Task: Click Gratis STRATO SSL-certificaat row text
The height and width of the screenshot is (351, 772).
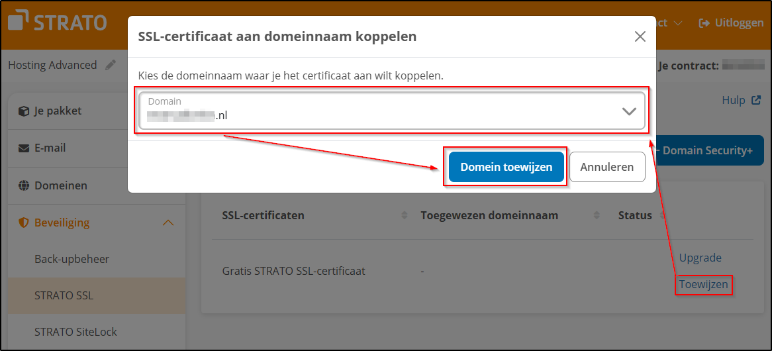Action: (293, 272)
